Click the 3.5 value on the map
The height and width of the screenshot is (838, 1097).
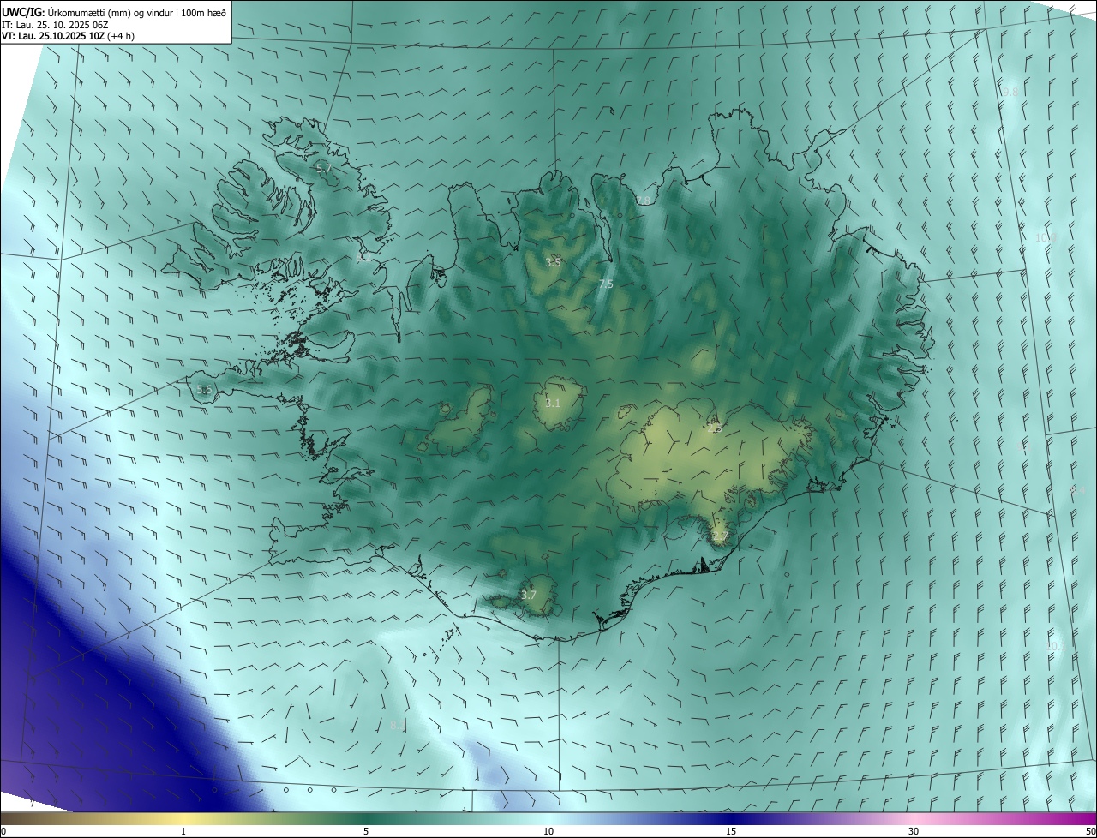point(553,262)
